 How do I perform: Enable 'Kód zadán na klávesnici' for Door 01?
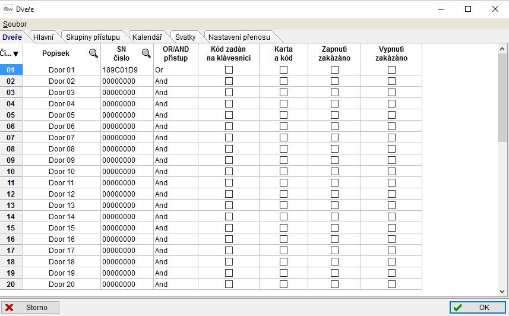pyautogui.click(x=229, y=70)
